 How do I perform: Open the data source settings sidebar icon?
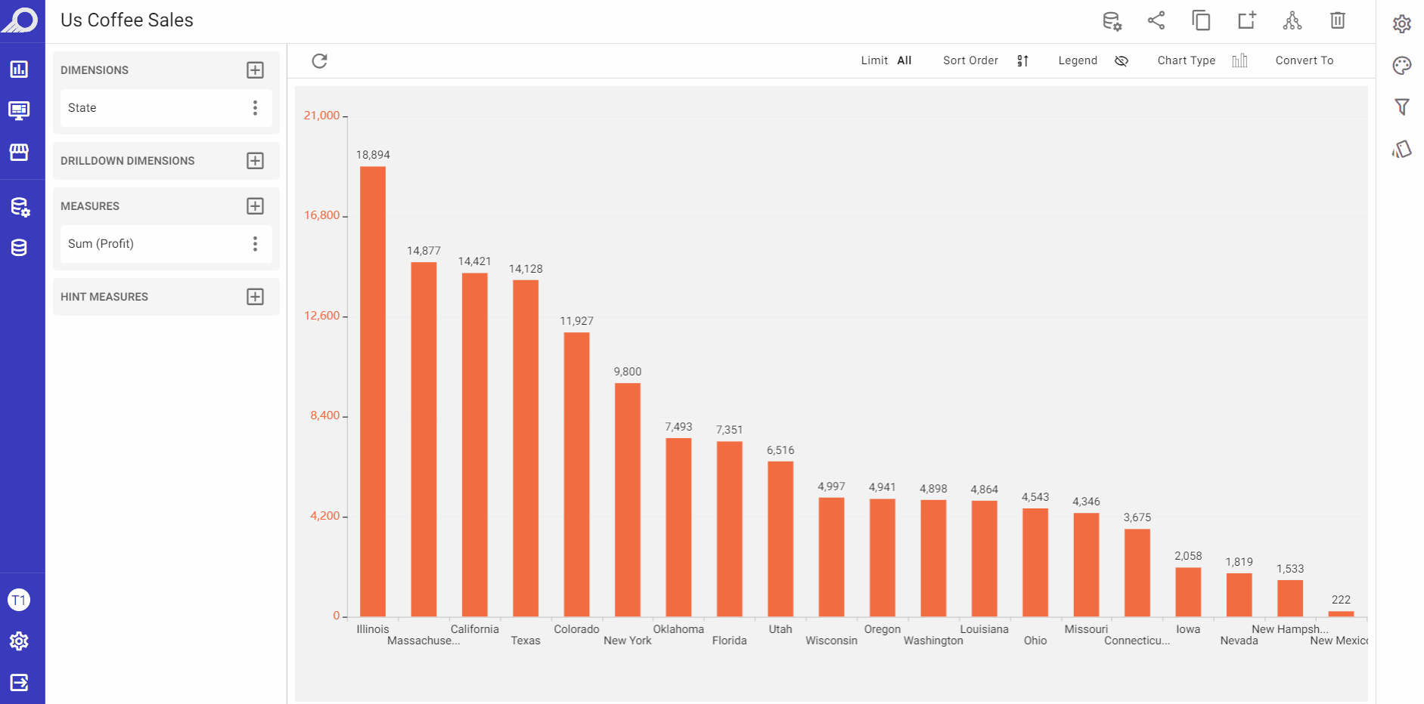click(x=20, y=207)
